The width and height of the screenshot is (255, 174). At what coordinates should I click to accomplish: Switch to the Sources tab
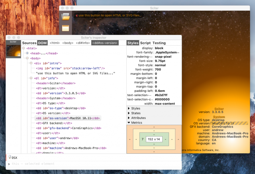(x=29, y=43)
